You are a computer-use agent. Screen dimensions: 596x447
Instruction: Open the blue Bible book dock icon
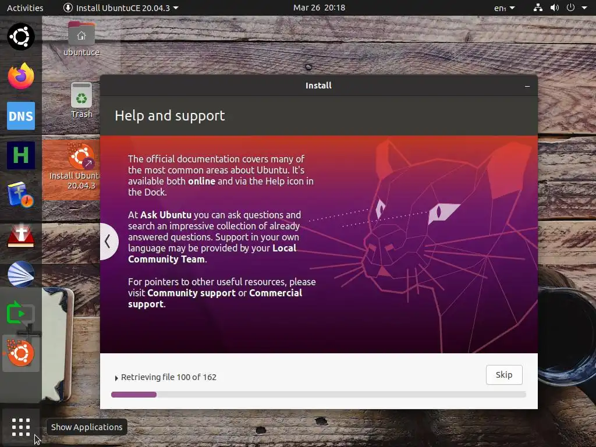pos(20,194)
